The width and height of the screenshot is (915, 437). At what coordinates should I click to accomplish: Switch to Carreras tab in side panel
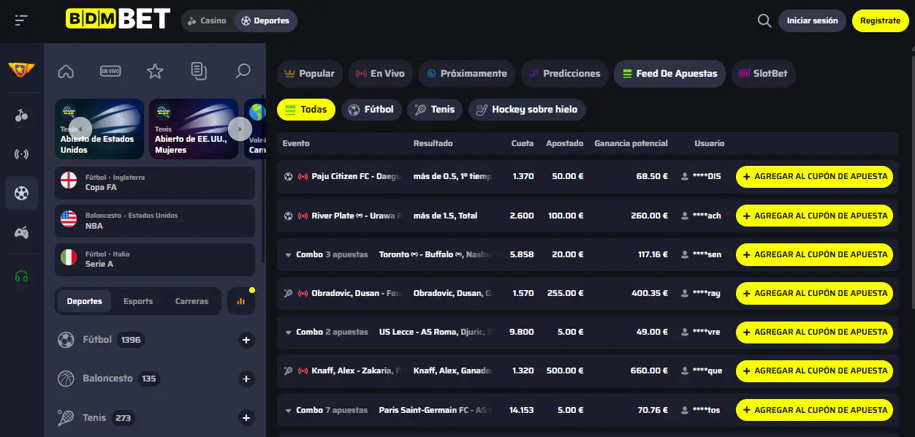[191, 301]
